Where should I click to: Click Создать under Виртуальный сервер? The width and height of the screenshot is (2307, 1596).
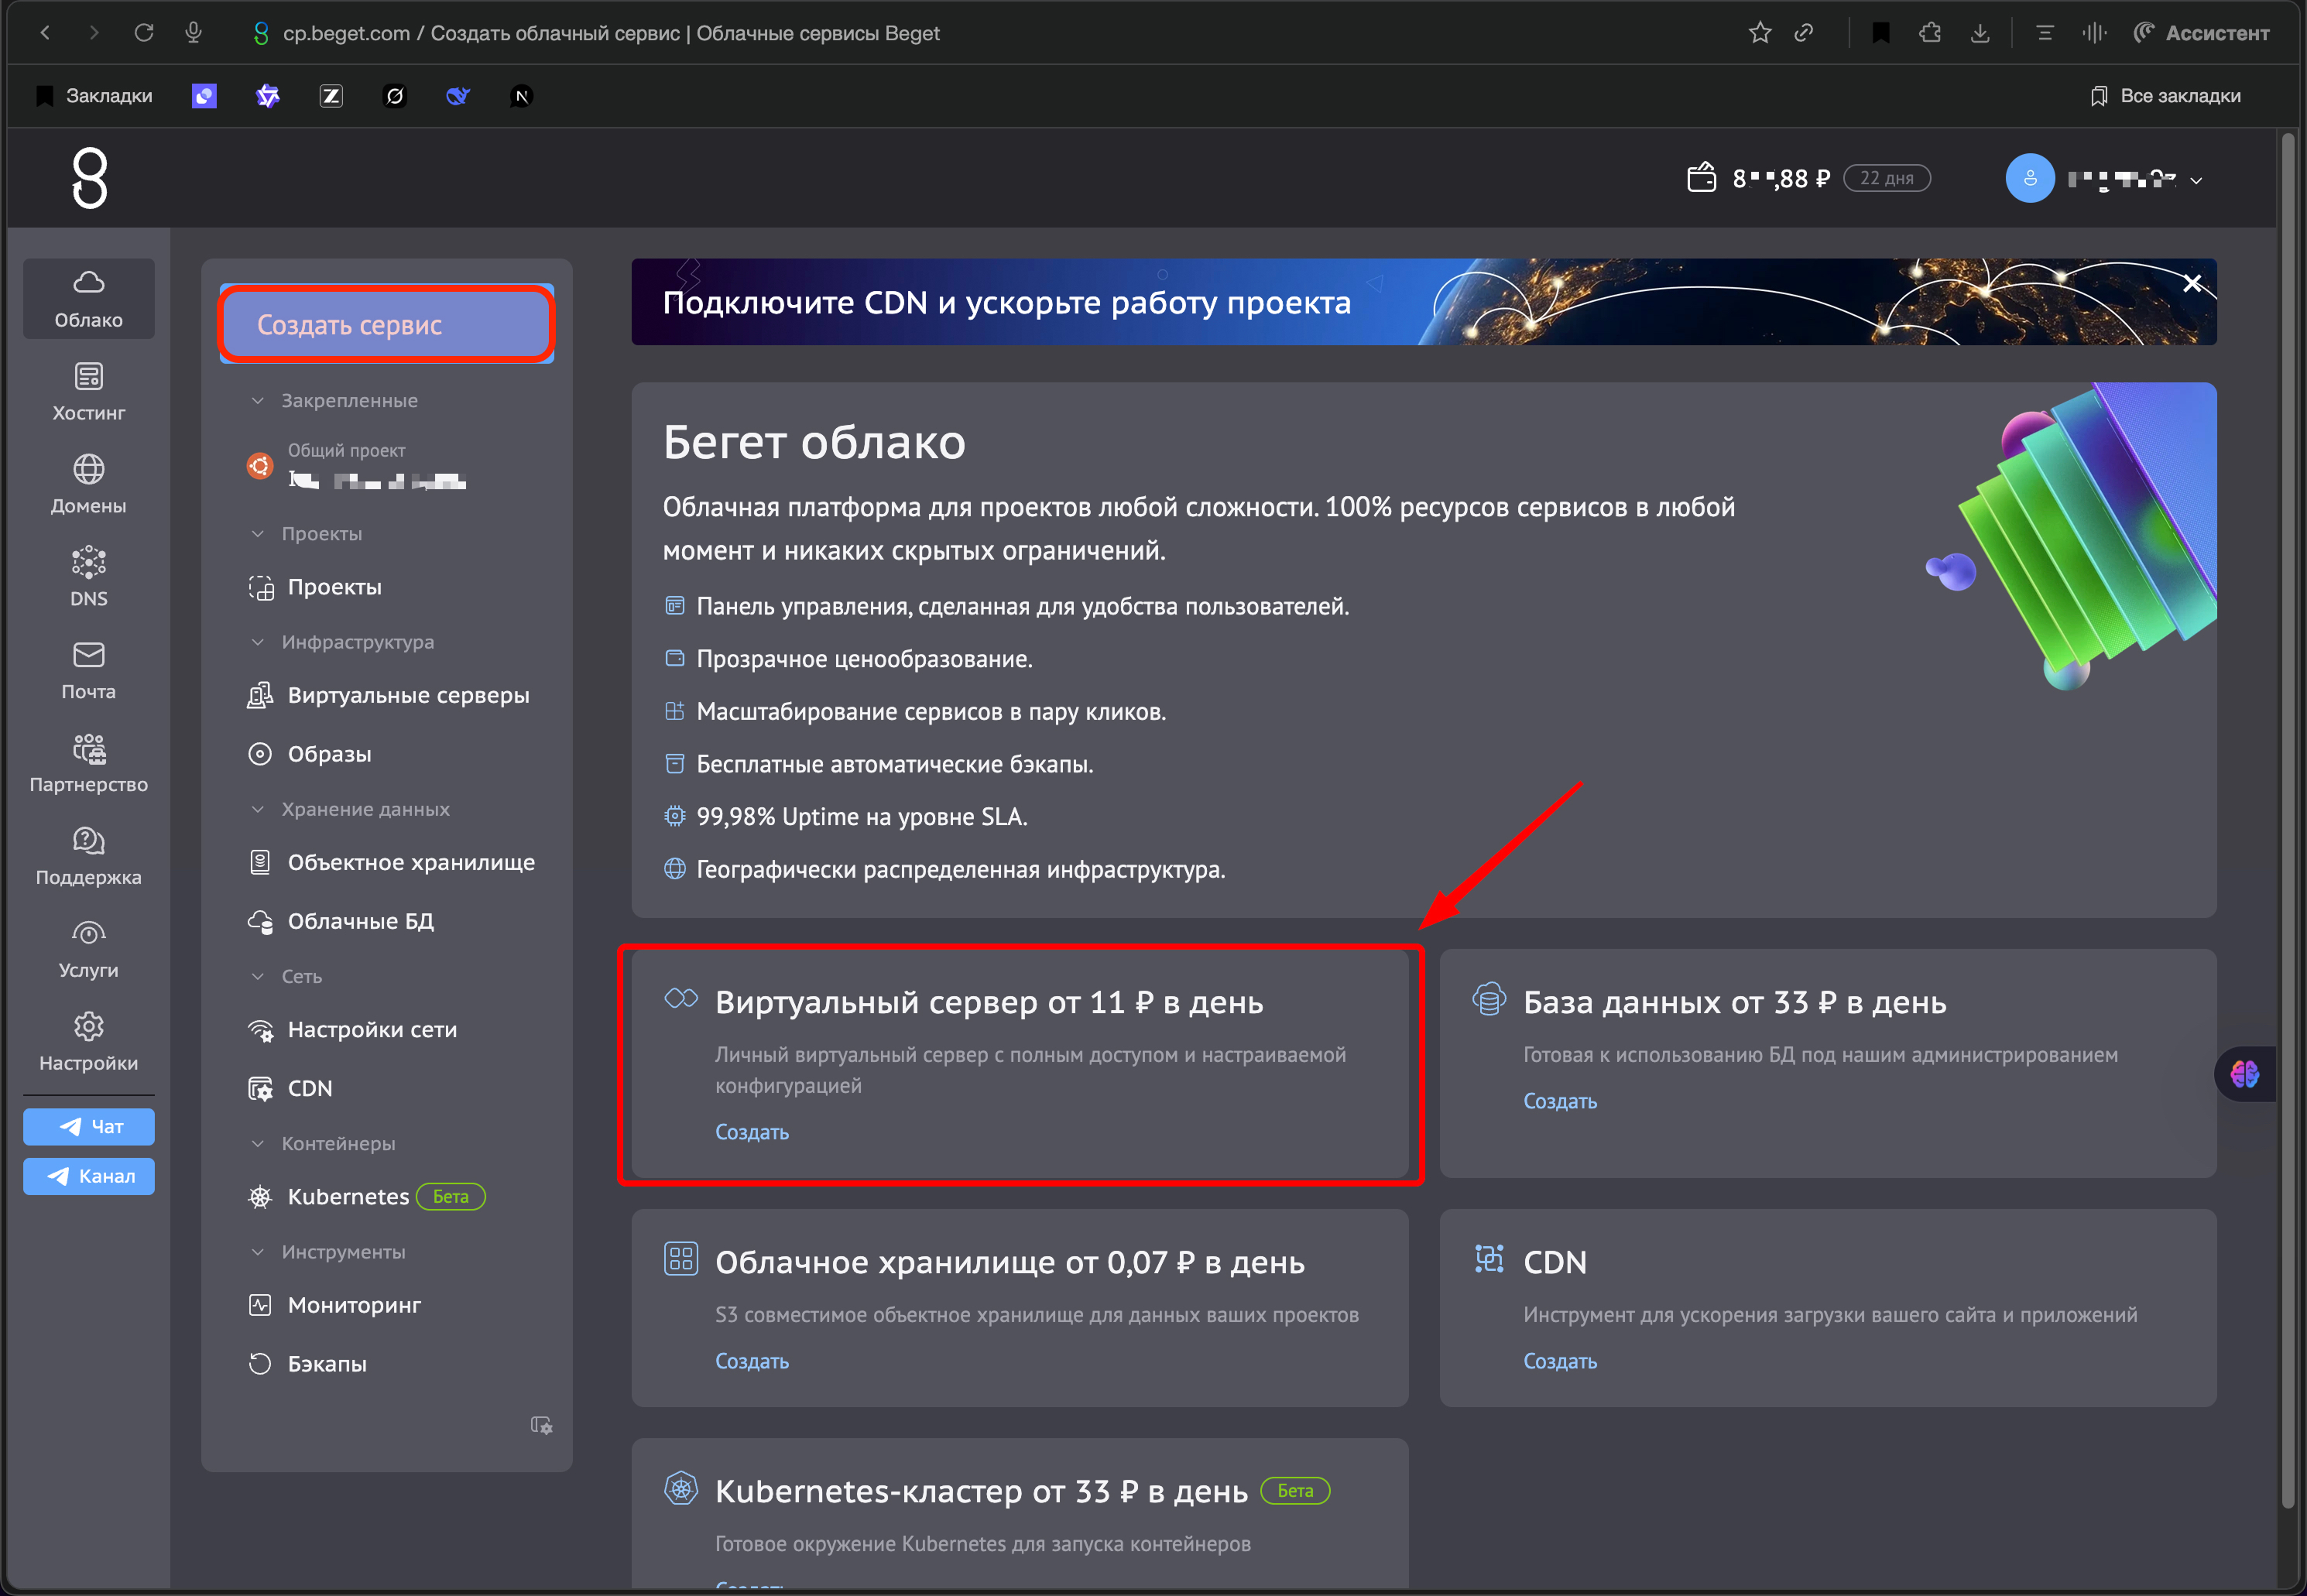pos(752,1132)
